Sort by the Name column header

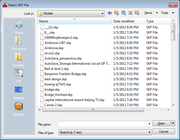75,21
